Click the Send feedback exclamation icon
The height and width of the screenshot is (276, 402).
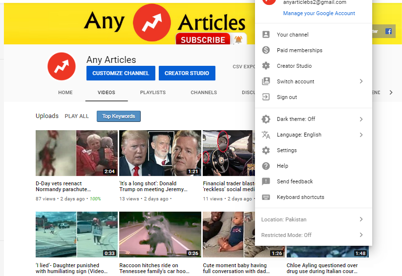(x=266, y=181)
